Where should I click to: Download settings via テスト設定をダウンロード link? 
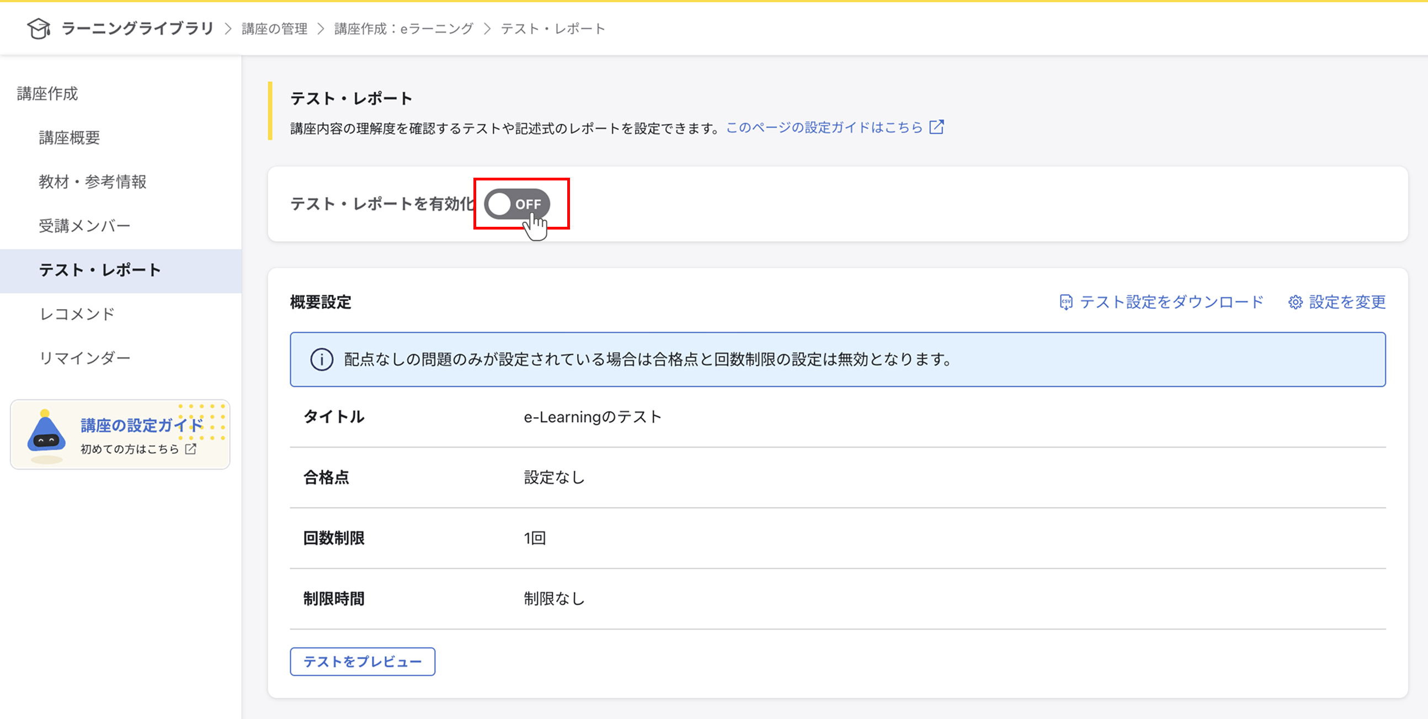pos(1171,302)
